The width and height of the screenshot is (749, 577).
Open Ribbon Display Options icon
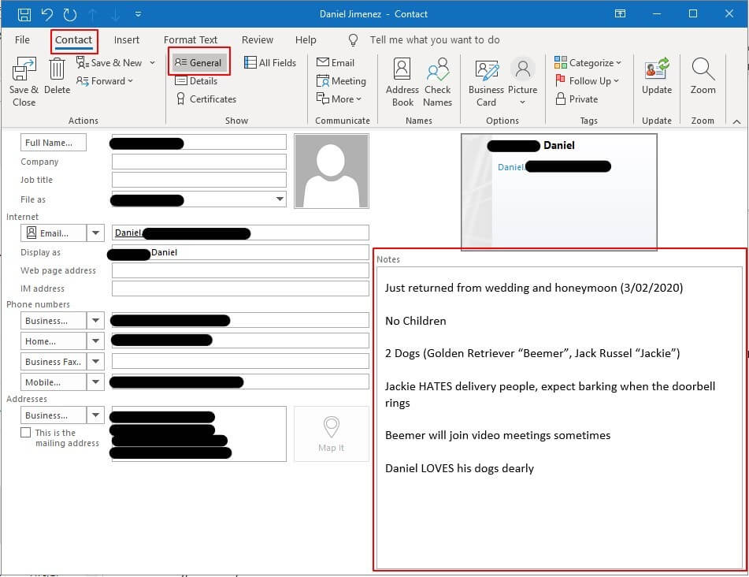[620, 14]
